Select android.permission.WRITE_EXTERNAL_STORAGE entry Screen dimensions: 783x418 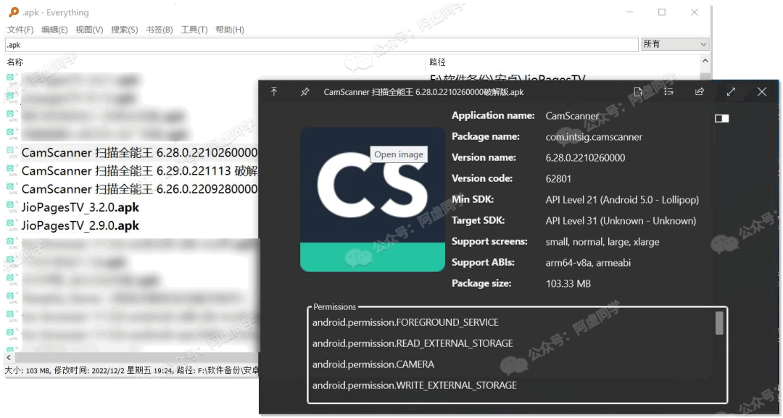coord(414,385)
